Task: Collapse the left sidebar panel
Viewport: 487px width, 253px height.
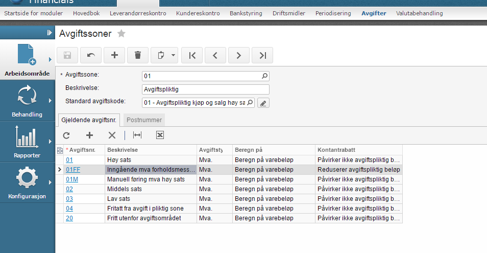Action: point(50,33)
